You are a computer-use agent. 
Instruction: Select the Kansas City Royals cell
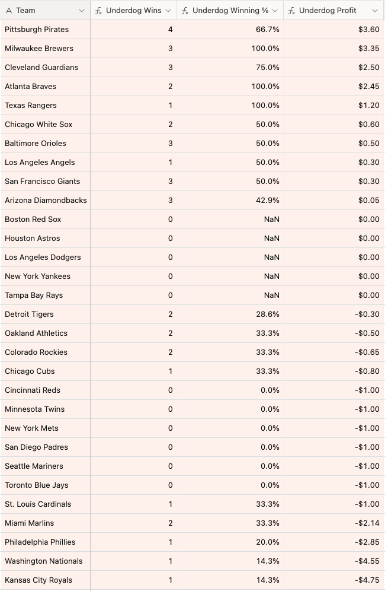[x=38, y=580]
